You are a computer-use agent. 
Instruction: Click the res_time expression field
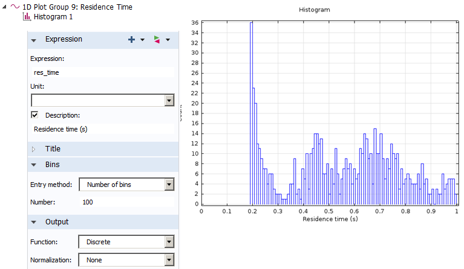click(x=102, y=72)
